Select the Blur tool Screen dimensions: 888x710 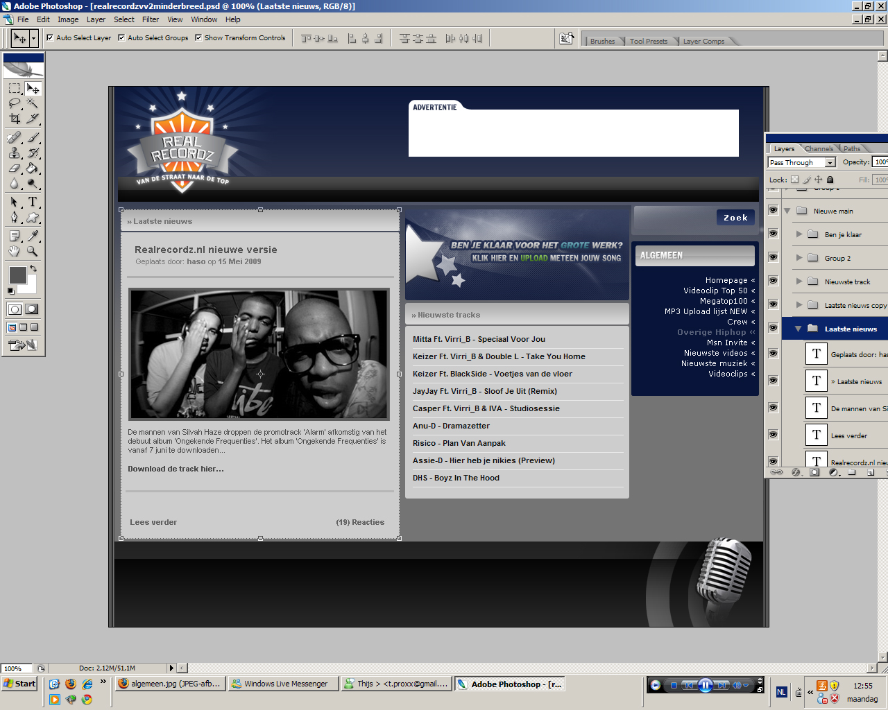[15, 183]
